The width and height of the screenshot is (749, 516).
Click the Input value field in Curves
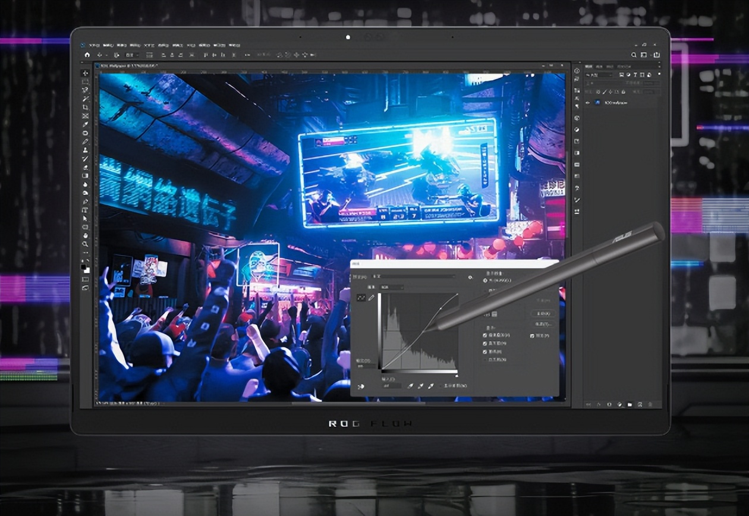point(392,386)
